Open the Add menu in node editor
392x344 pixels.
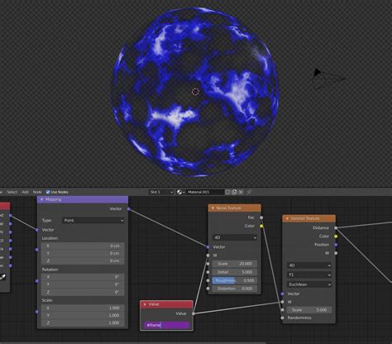coord(26,192)
